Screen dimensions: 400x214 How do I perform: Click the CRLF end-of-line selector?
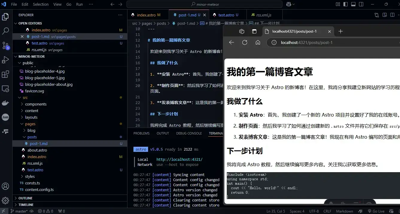point(327,211)
